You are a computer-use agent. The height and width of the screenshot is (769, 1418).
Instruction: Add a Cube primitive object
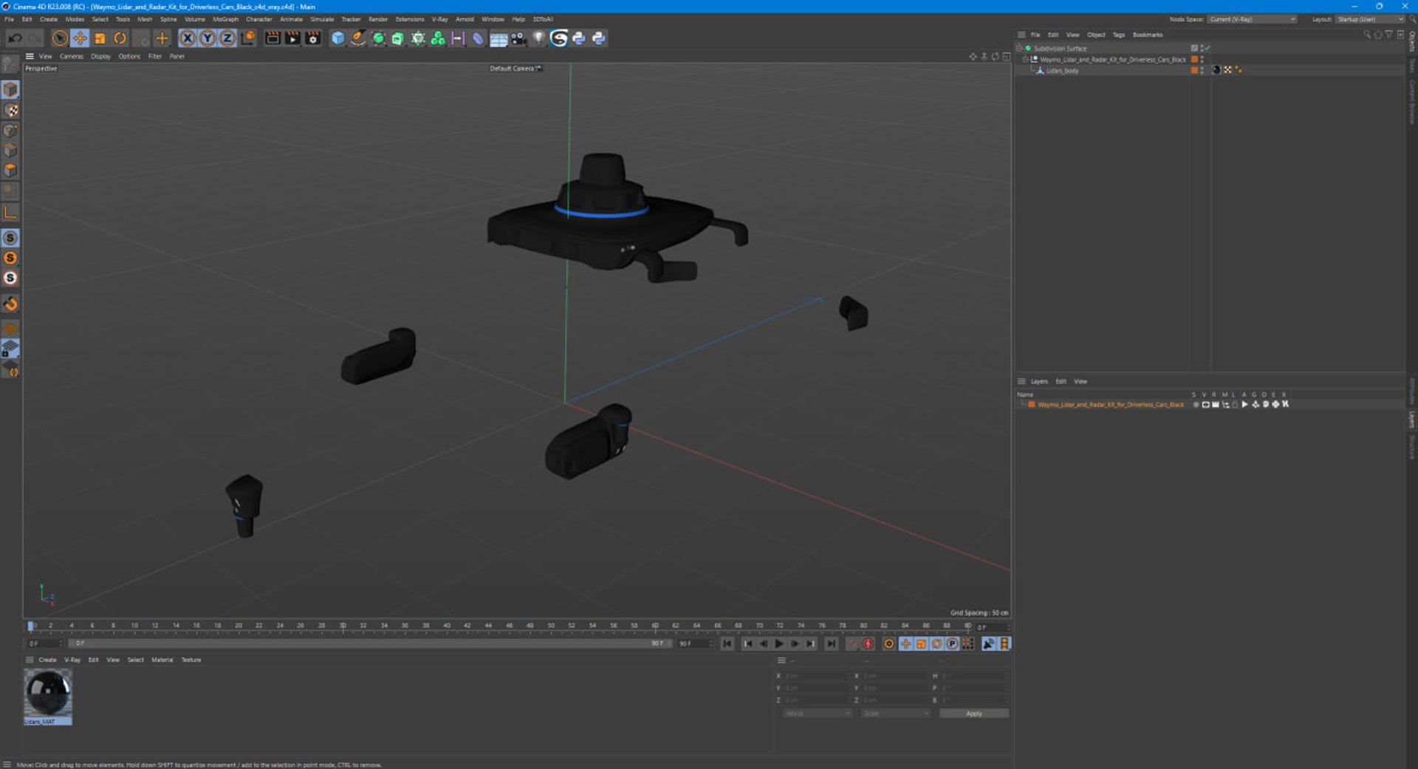[338, 38]
